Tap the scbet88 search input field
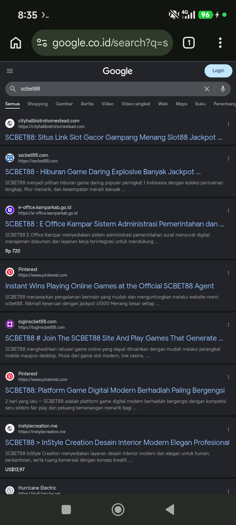The height and width of the screenshot is (525, 236). click(x=108, y=89)
